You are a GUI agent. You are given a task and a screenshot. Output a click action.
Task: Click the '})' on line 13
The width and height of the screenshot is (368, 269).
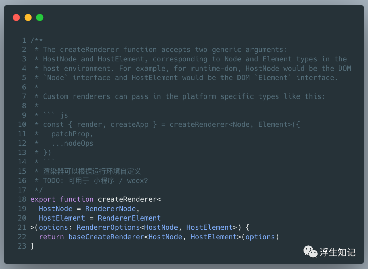[47, 153]
